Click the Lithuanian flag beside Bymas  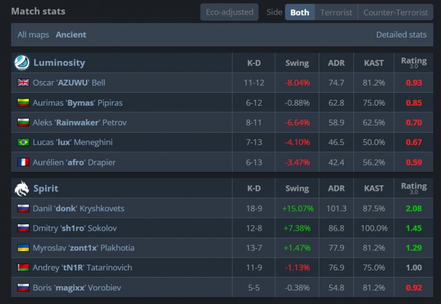[x=23, y=103]
